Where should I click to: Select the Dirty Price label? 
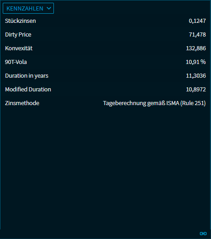18,35
